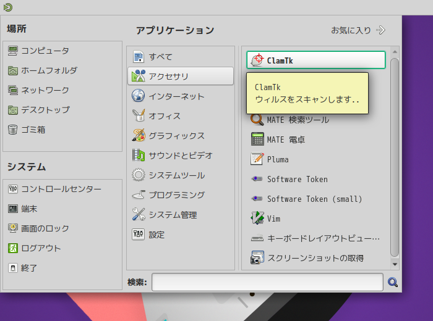This screenshot has height=321, width=433.
Task: Open the ゴミ箱 trash icon
Action: point(13,130)
